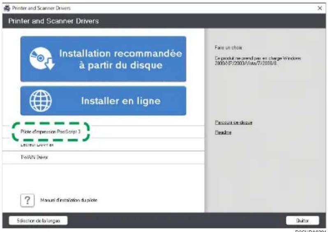Click the Quitter button
Image resolution: width=328 pixels, height=232 pixels.
point(303,221)
